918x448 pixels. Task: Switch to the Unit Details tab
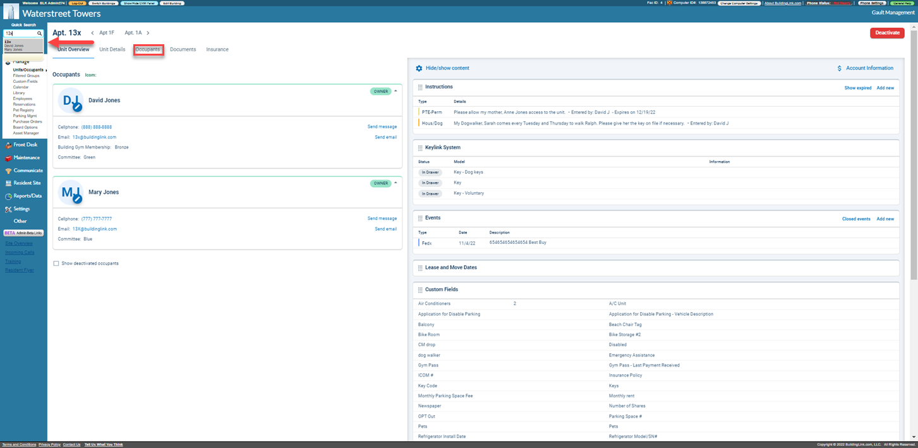112,49
